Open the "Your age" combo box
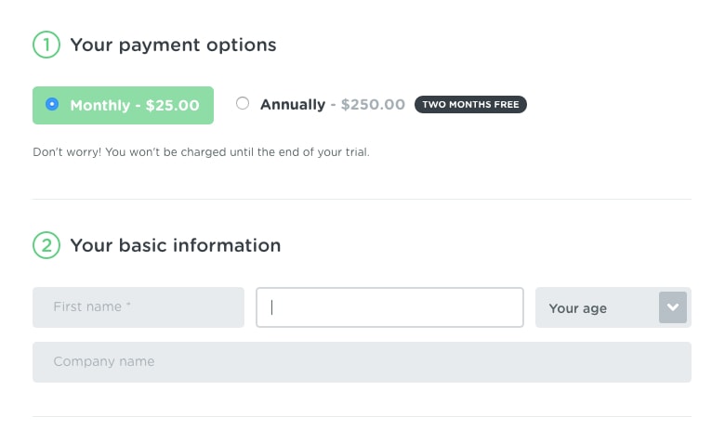 [595, 307]
